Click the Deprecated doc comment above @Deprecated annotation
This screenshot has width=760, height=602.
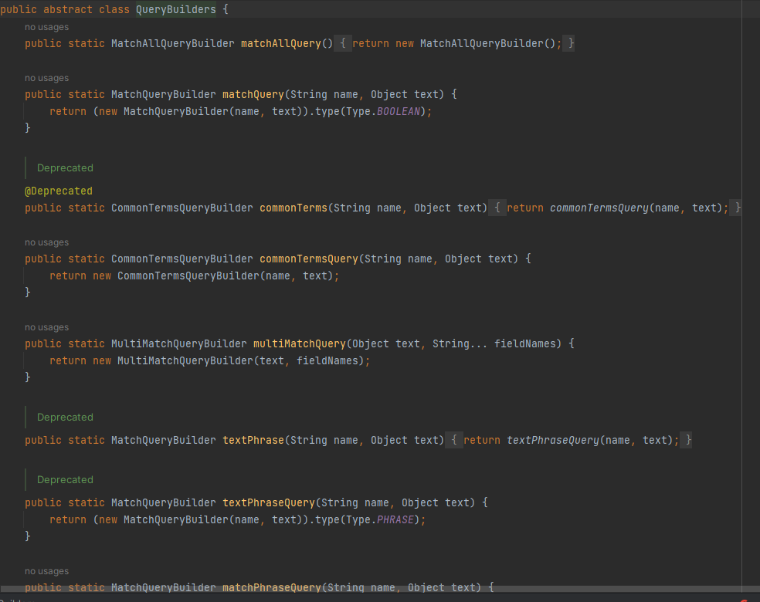click(x=65, y=168)
